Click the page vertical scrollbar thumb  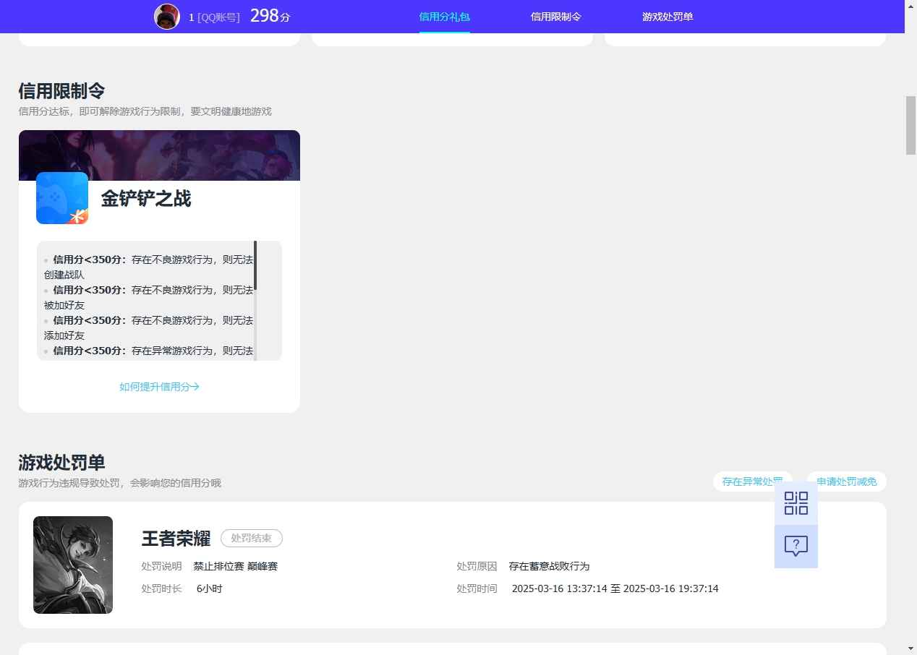point(911,125)
